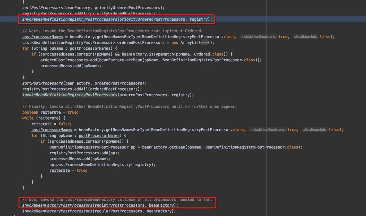Viewport: 366px width, 216px height.
Task: Click the "new" keyword before ArrayList
Action: coord(175,43)
